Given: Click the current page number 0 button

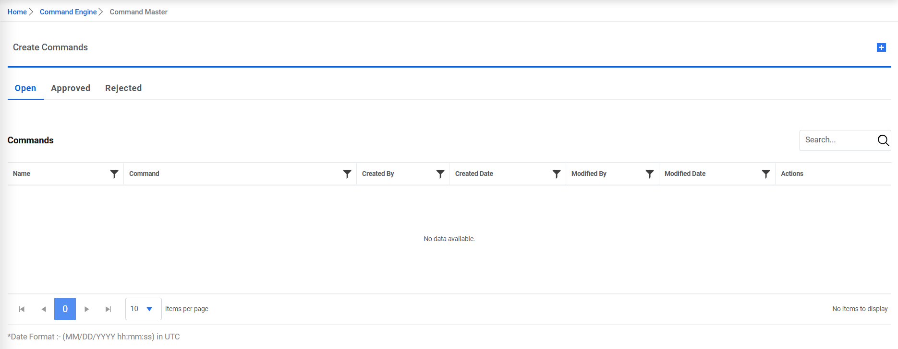Looking at the screenshot, I should (65, 309).
